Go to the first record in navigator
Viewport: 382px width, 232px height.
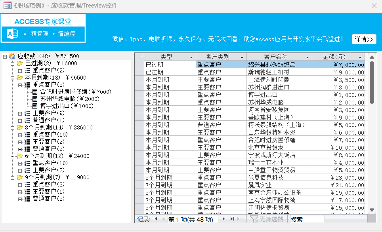[x=155, y=219]
